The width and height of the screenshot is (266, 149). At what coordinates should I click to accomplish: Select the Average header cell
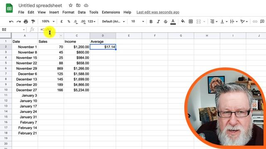point(103,41)
